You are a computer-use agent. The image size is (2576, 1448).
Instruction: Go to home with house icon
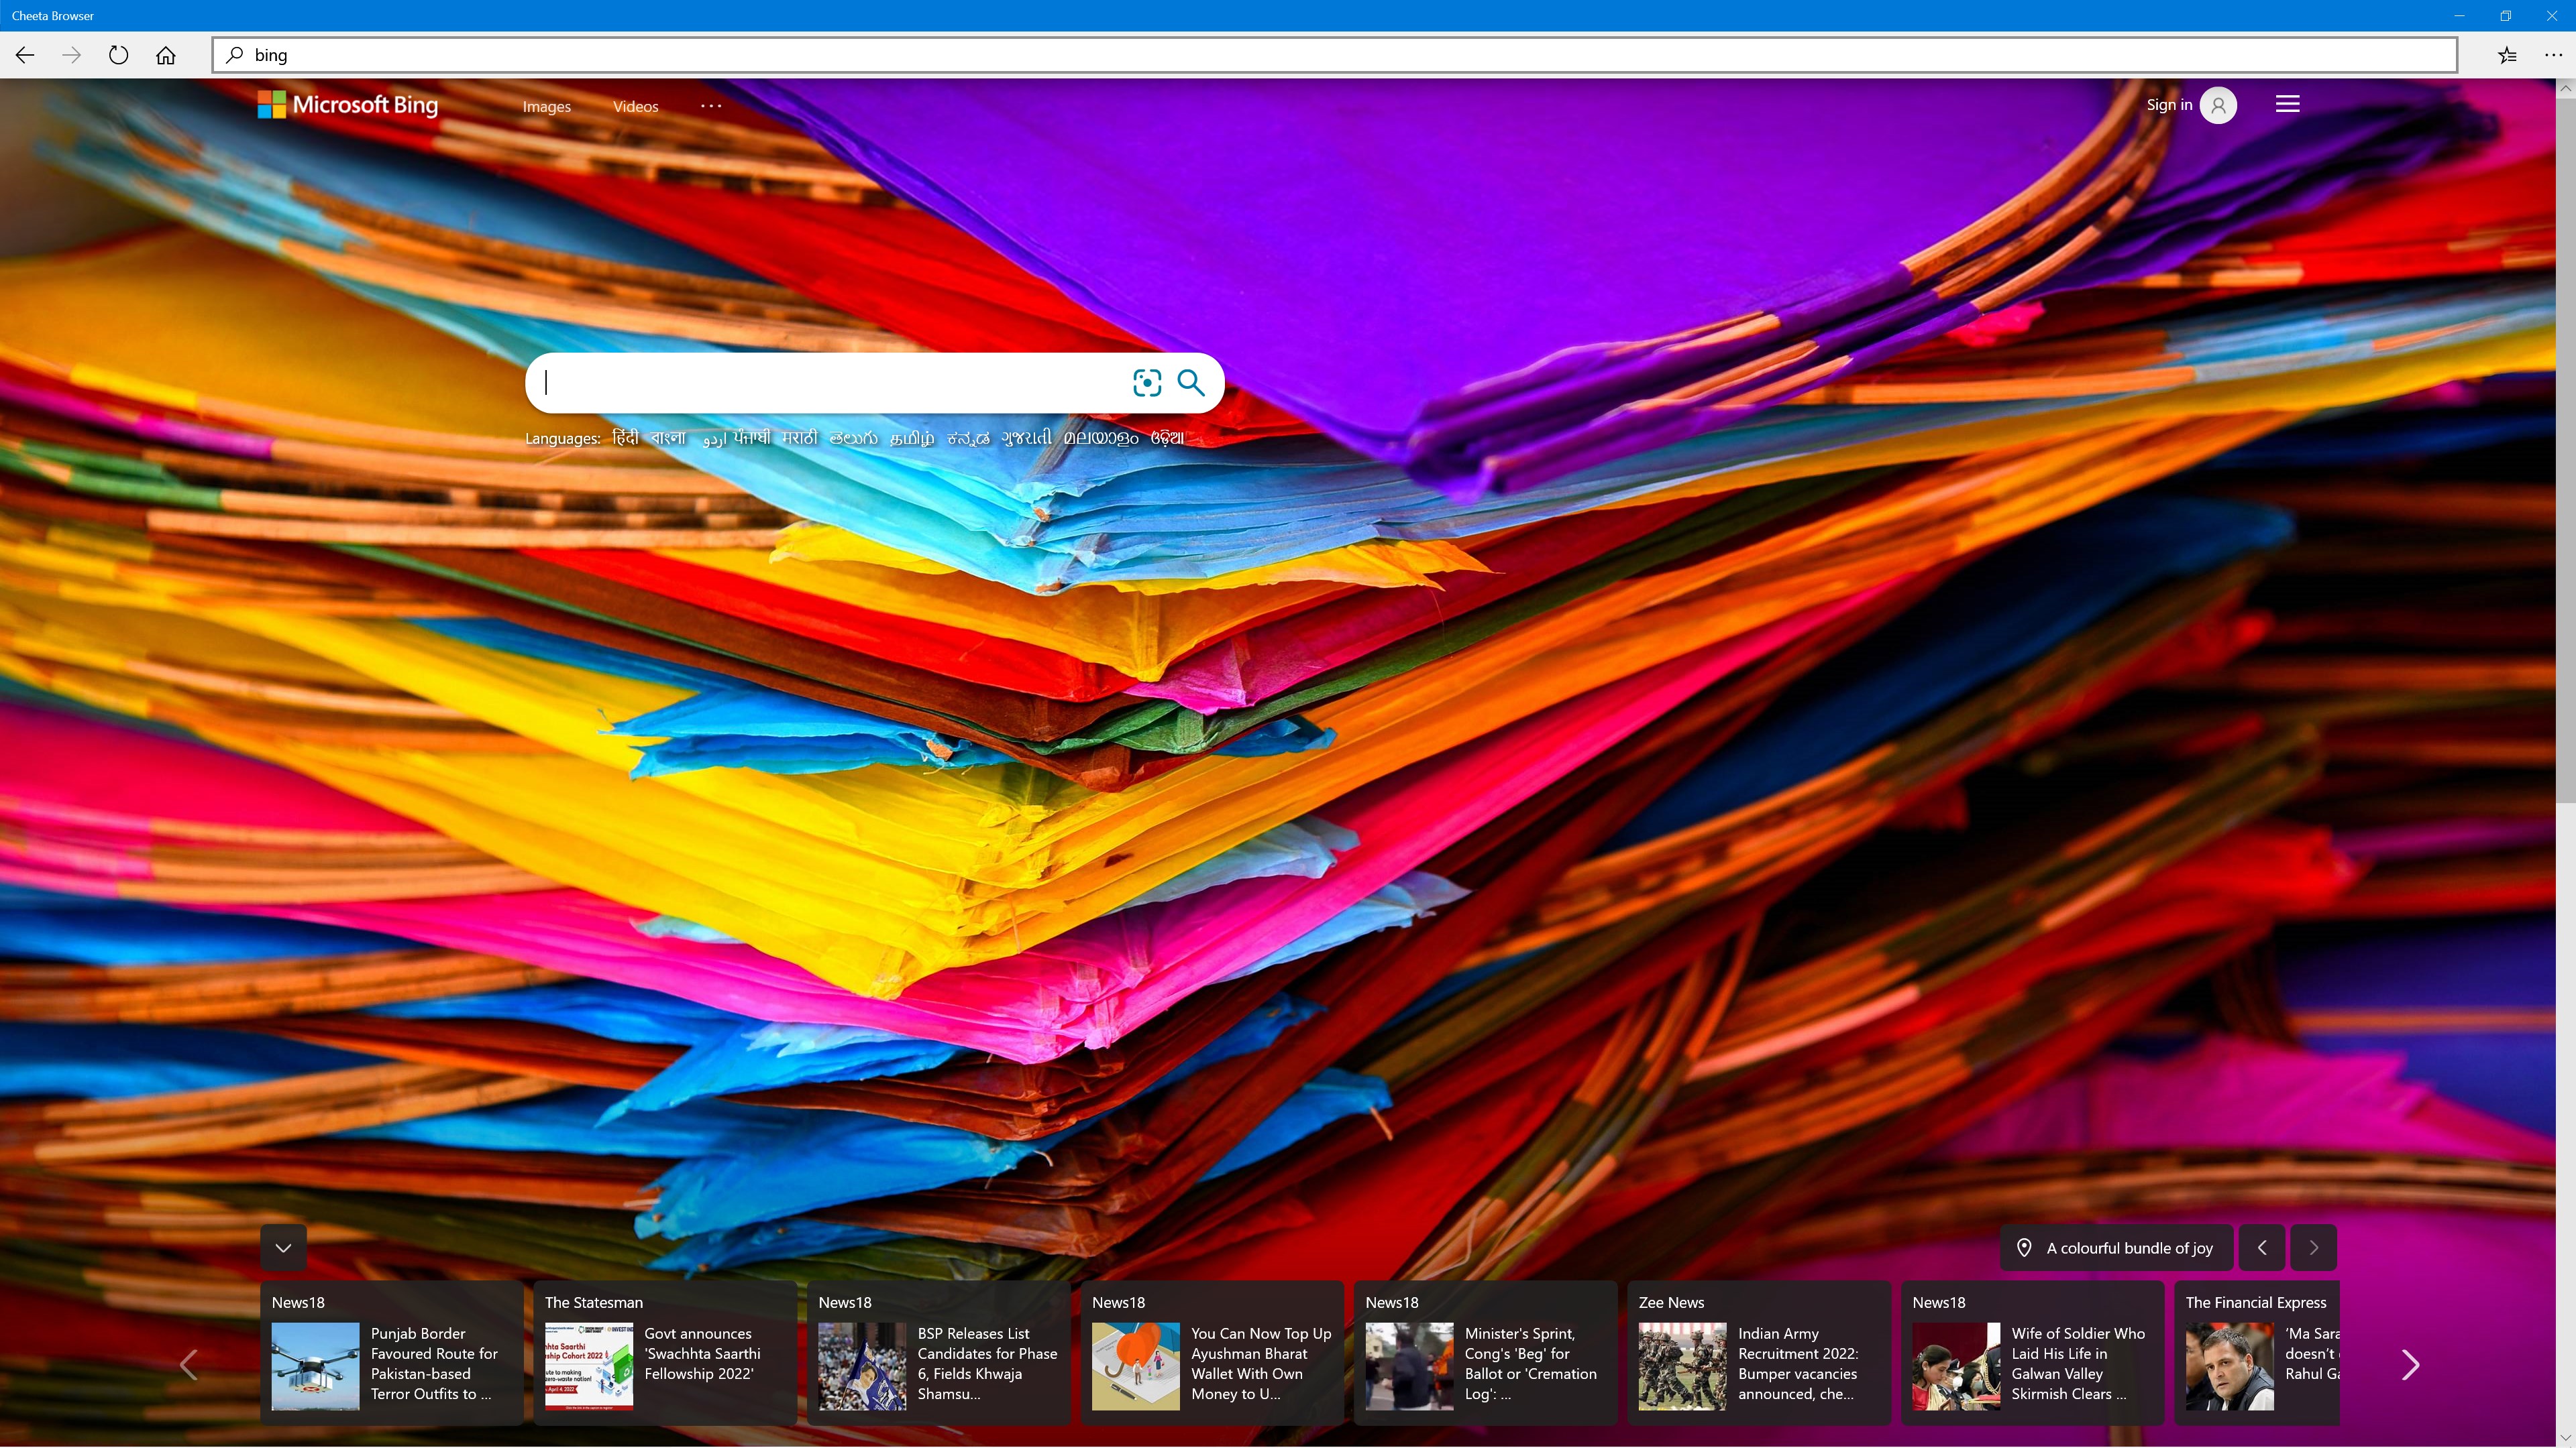(166, 55)
